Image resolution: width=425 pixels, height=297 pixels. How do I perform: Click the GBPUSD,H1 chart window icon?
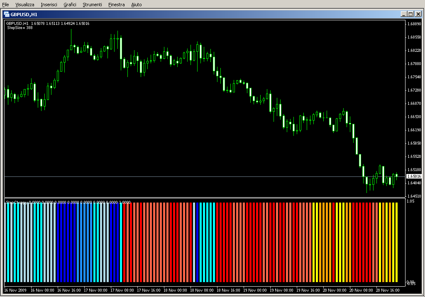tap(7, 14)
